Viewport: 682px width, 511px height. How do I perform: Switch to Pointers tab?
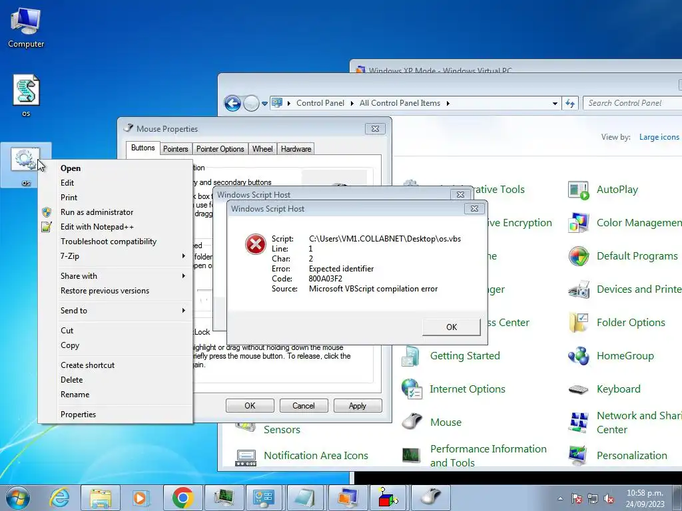click(x=176, y=149)
